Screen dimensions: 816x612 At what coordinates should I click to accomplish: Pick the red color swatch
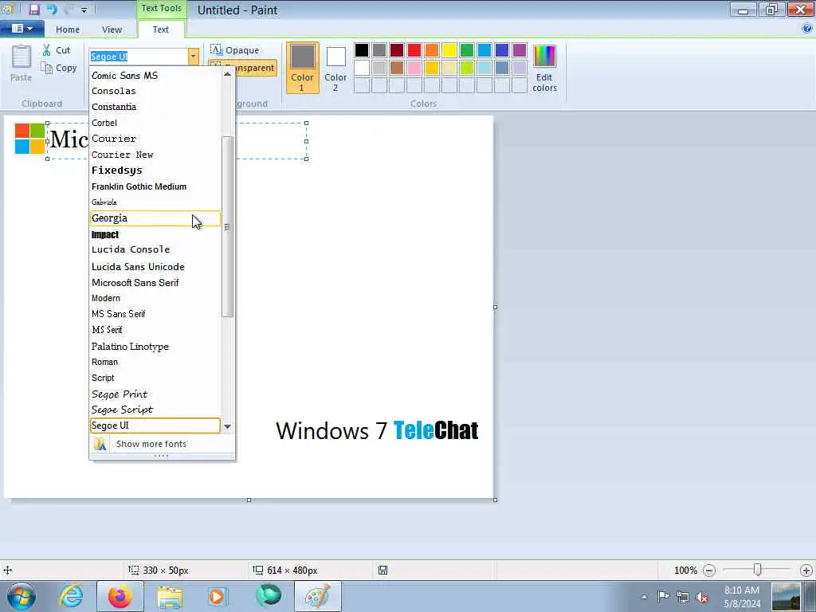[x=414, y=50]
